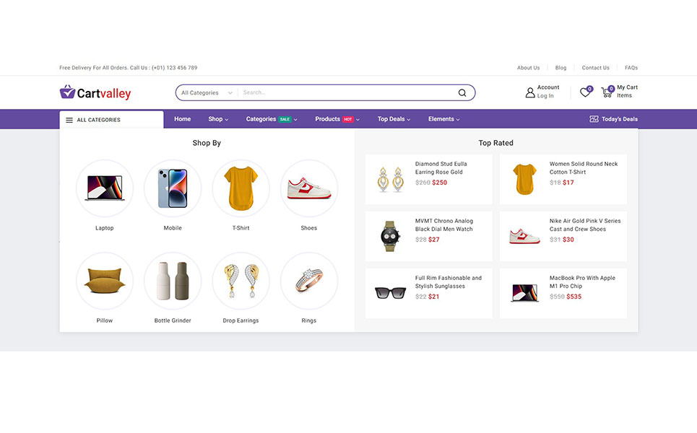
Task: Open the MVMT Chrono watch product thumbnail
Action: click(x=390, y=236)
